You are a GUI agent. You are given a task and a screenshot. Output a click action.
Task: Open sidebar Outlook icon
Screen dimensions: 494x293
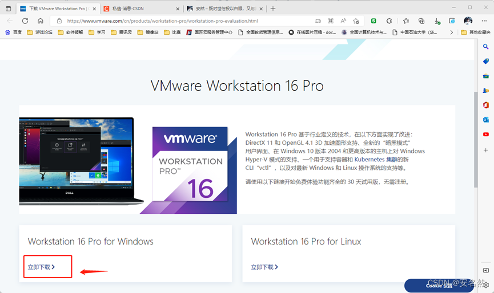click(486, 120)
